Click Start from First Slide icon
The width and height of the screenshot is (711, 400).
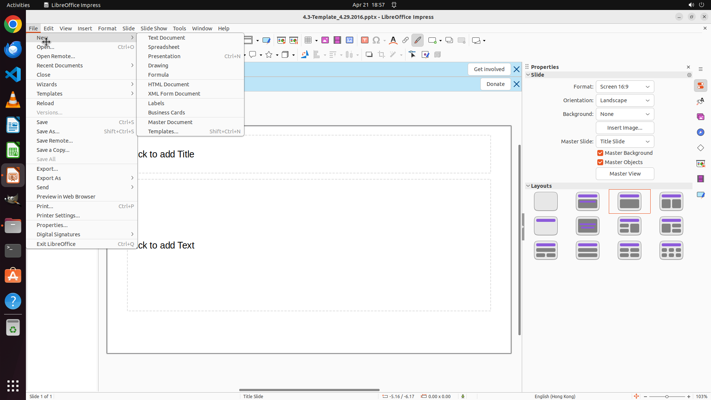tap(281, 40)
